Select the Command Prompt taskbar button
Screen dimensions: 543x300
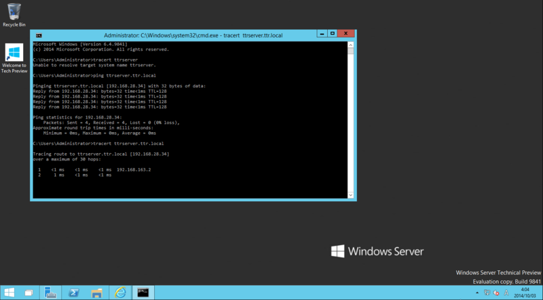143,293
